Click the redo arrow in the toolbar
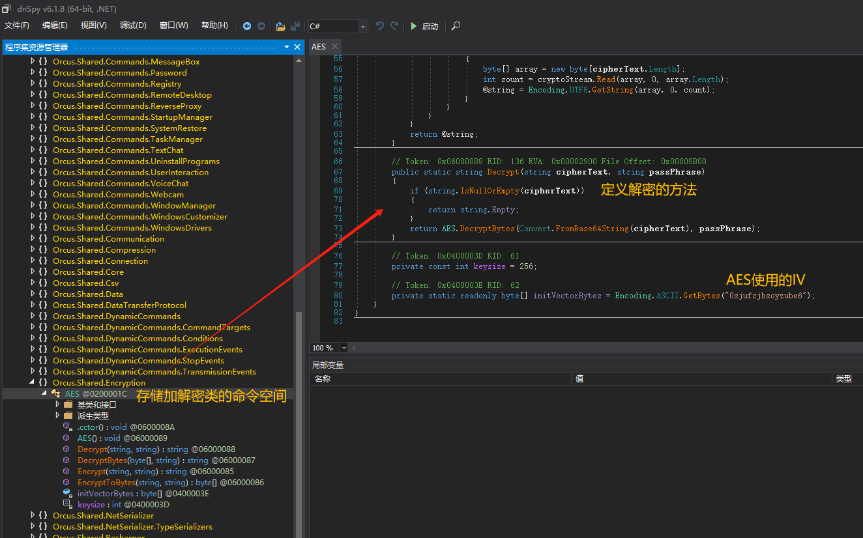The width and height of the screenshot is (863, 538). [394, 26]
